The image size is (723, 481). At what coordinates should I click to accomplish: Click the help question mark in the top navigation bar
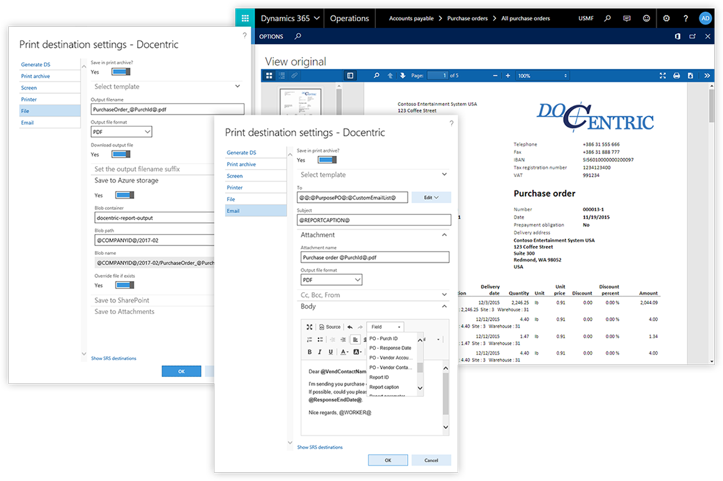(x=686, y=19)
